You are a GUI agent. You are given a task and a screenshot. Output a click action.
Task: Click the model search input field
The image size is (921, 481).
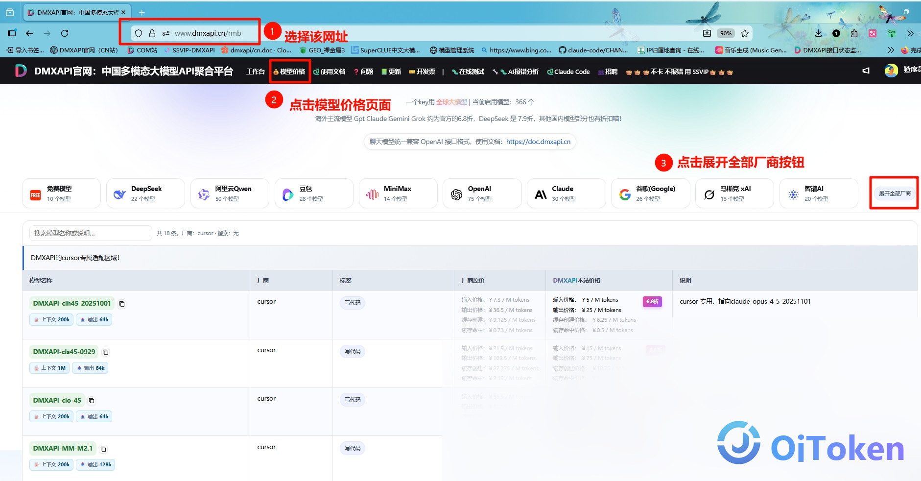click(91, 233)
